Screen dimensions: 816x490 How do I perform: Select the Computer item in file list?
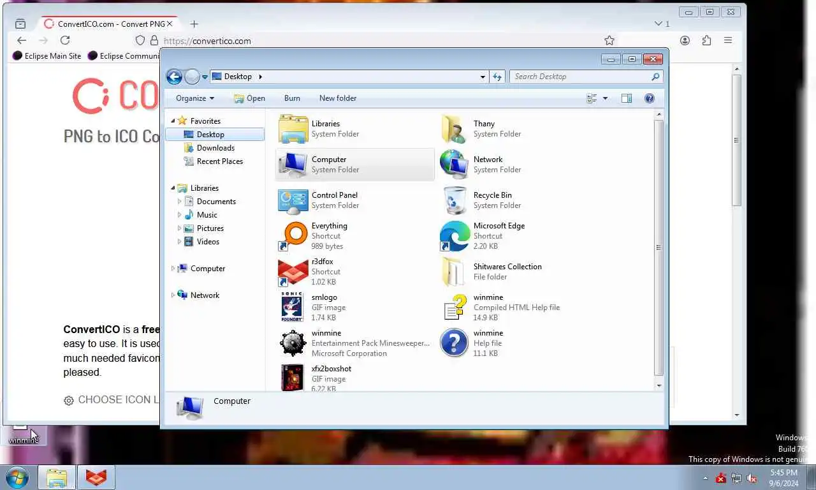354,165
